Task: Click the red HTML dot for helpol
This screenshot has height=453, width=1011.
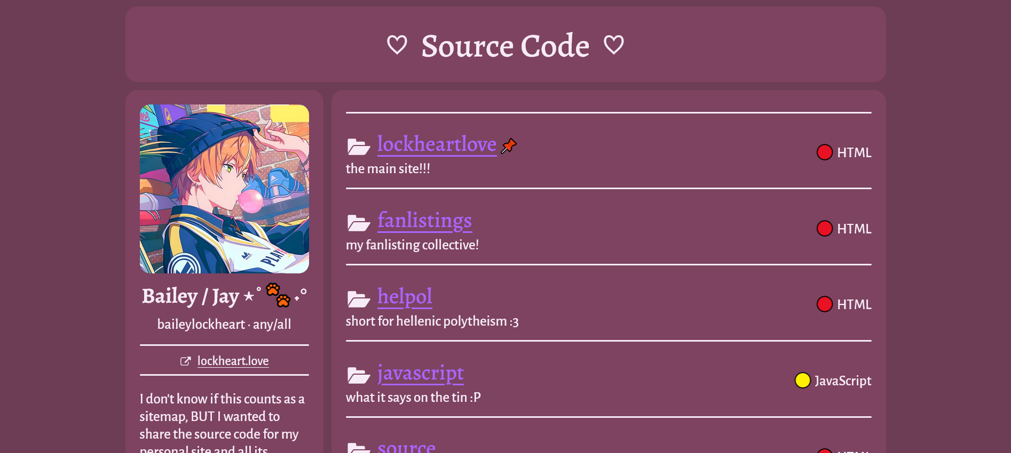Action: pos(825,304)
